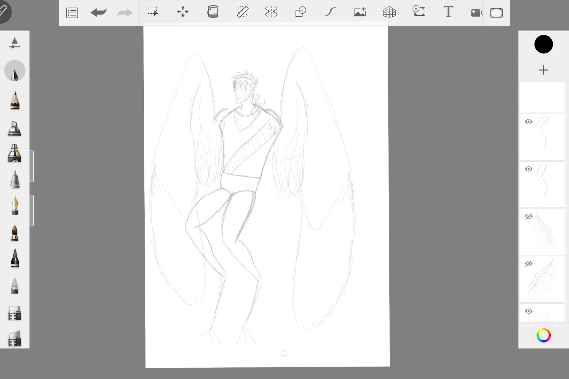Show the hidden fourth wing layer
Image resolution: width=569 pixels, height=379 pixels.
pyautogui.click(x=529, y=216)
